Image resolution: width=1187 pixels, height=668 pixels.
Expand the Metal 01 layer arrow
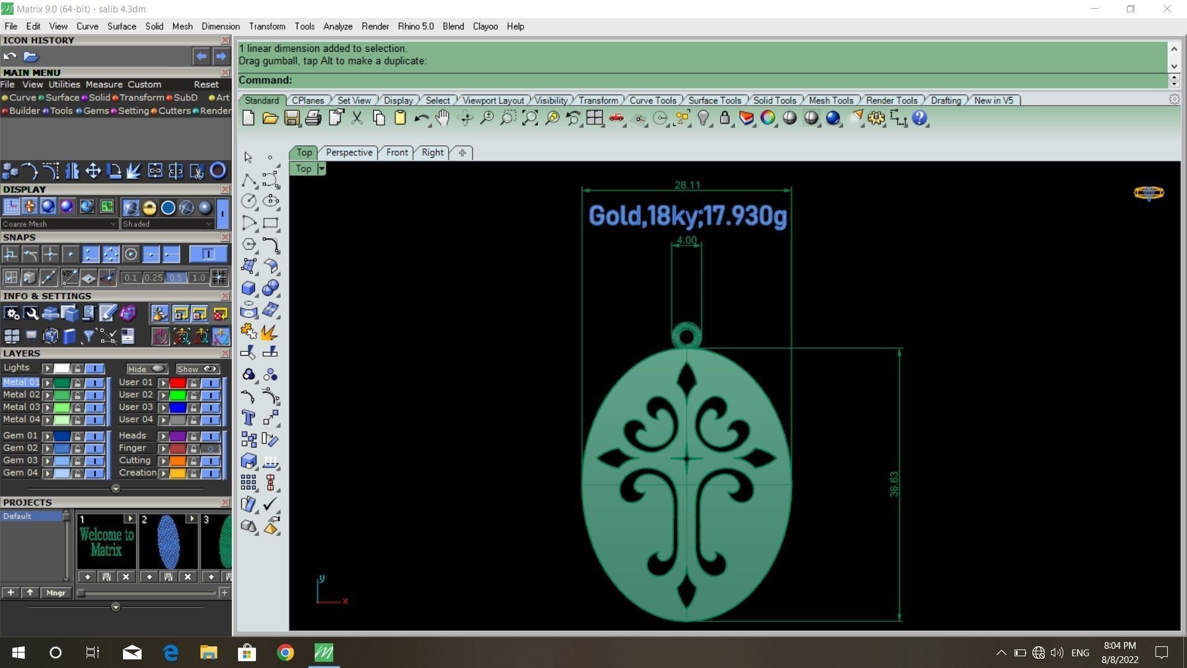[47, 383]
